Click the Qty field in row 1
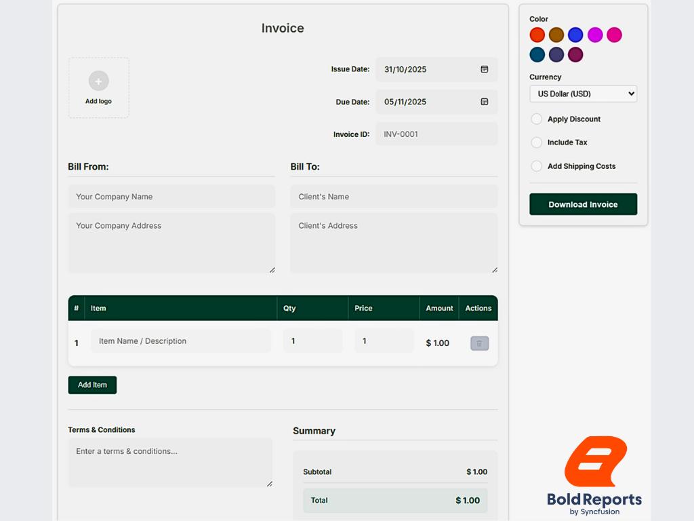The image size is (694, 521). pyautogui.click(x=313, y=341)
